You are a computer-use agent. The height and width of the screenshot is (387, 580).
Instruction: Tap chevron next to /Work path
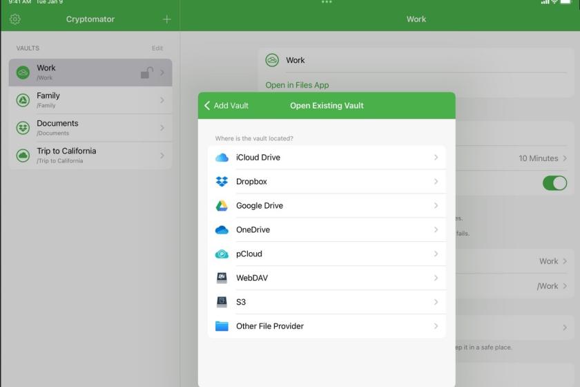[565, 286]
